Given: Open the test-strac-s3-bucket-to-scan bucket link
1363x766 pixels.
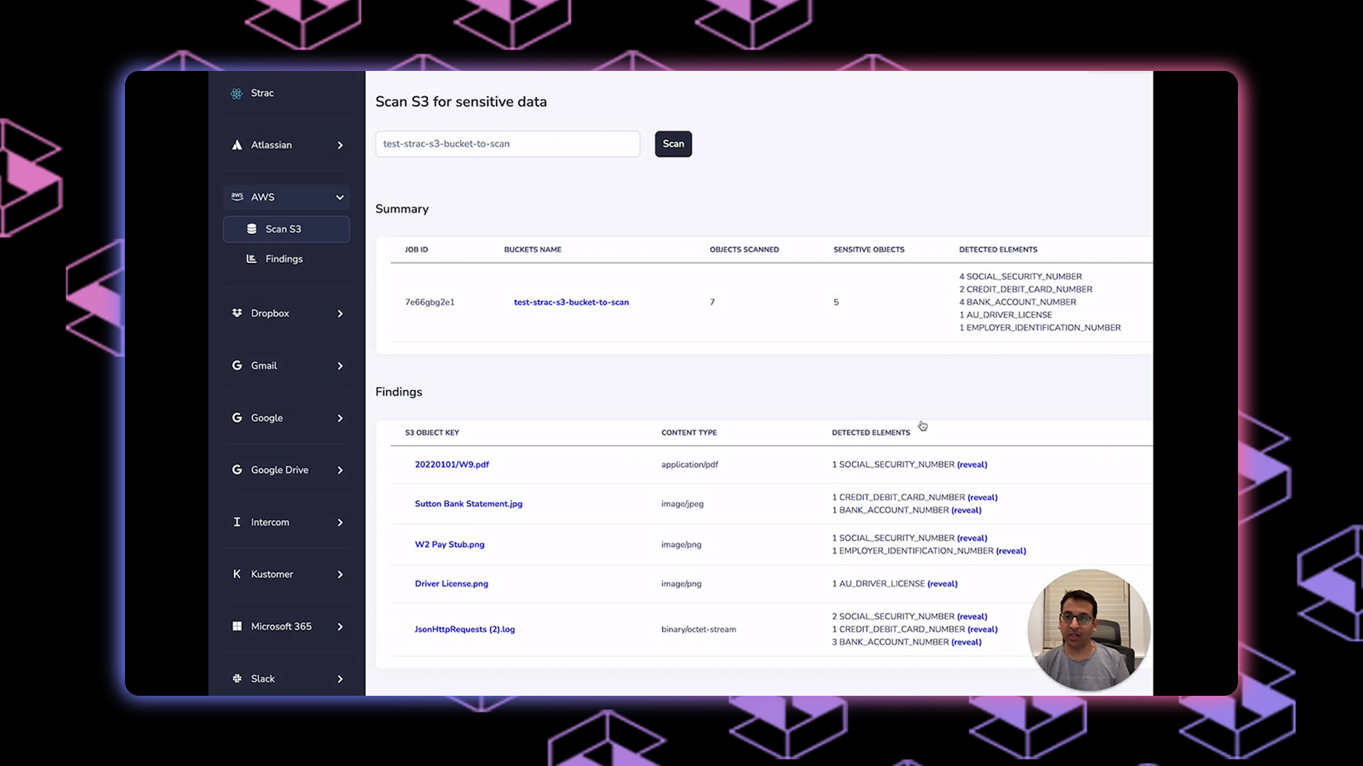Looking at the screenshot, I should tap(571, 302).
